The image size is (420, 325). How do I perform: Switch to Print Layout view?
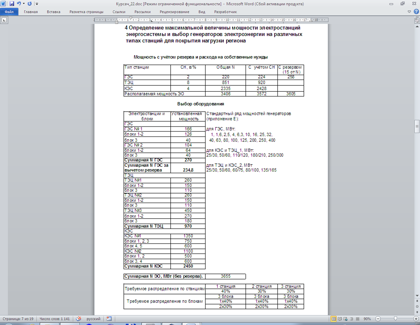click(334, 319)
